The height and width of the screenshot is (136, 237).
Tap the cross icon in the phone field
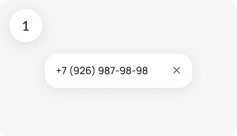pyautogui.click(x=177, y=70)
